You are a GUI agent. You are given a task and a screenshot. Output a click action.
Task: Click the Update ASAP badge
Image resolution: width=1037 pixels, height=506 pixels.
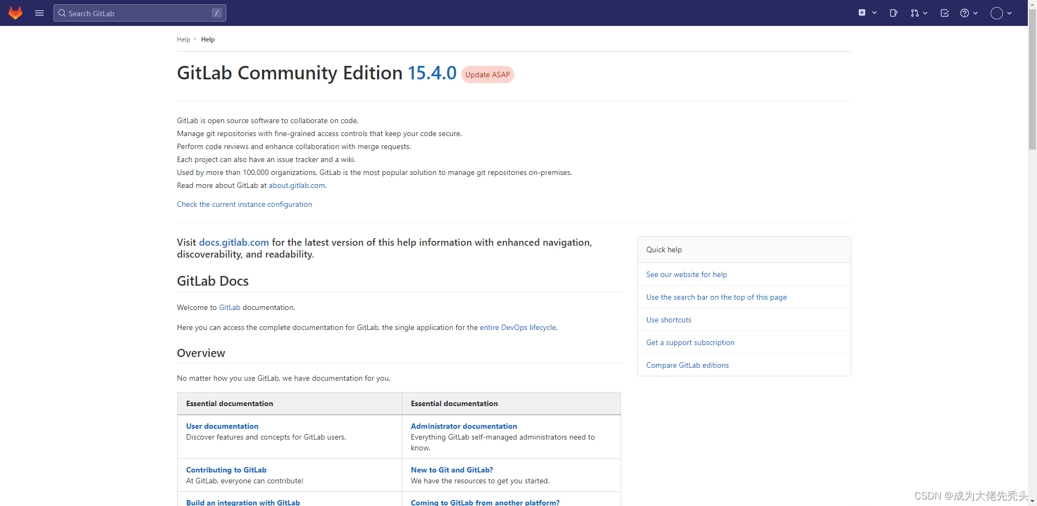[x=487, y=75]
